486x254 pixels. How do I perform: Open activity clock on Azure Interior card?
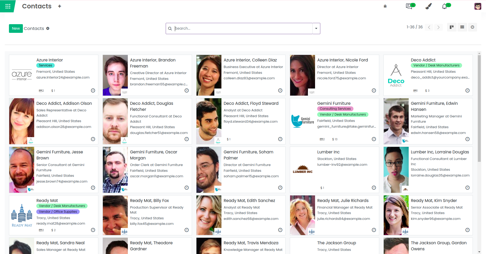point(93,91)
